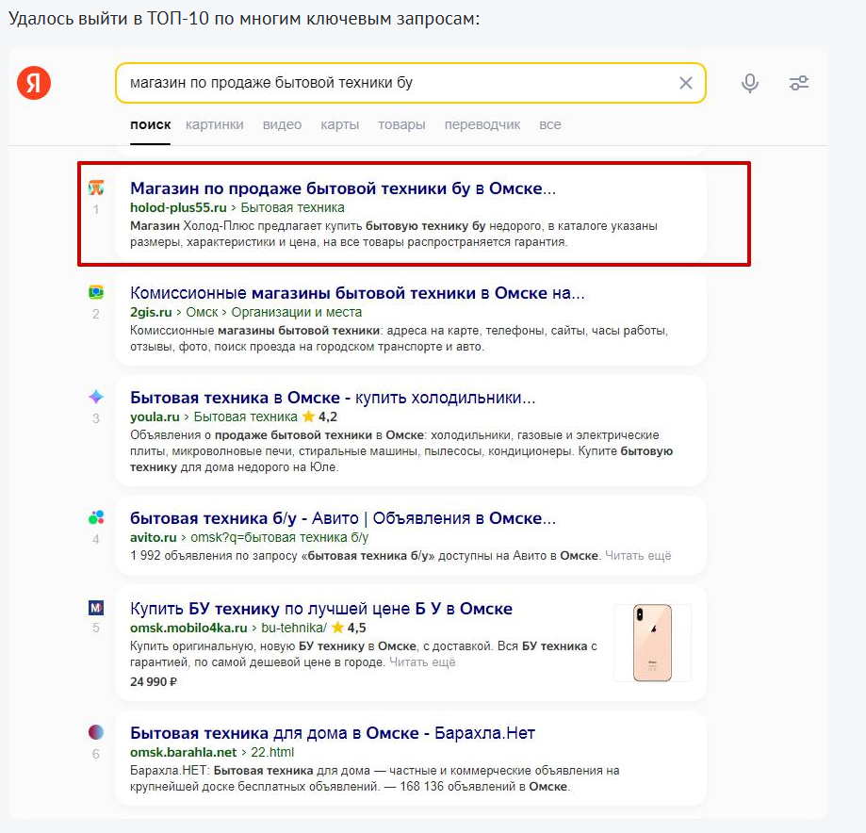Open search settings sliders icon
This screenshot has height=833, width=866.
tap(799, 83)
